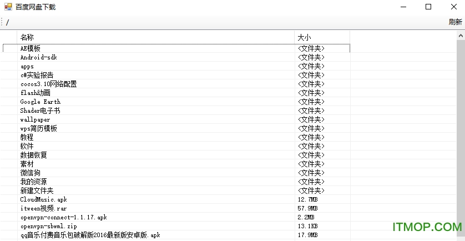Click the 刷新 refresh button
The width and height of the screenshot is (465, 241).
(455, 22)
